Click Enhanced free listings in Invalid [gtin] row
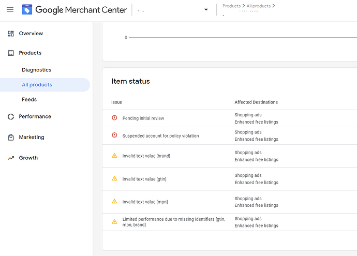This screenshot has width=357, height=256. pyautogui.click(x=256, y=183)
